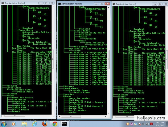The width and height of the screenshot is (168, 127).
Task: Click scroll right arrow in hacker2 window
Action: [106, 117]
